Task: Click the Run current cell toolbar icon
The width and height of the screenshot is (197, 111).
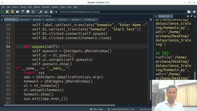Action: 7,12
